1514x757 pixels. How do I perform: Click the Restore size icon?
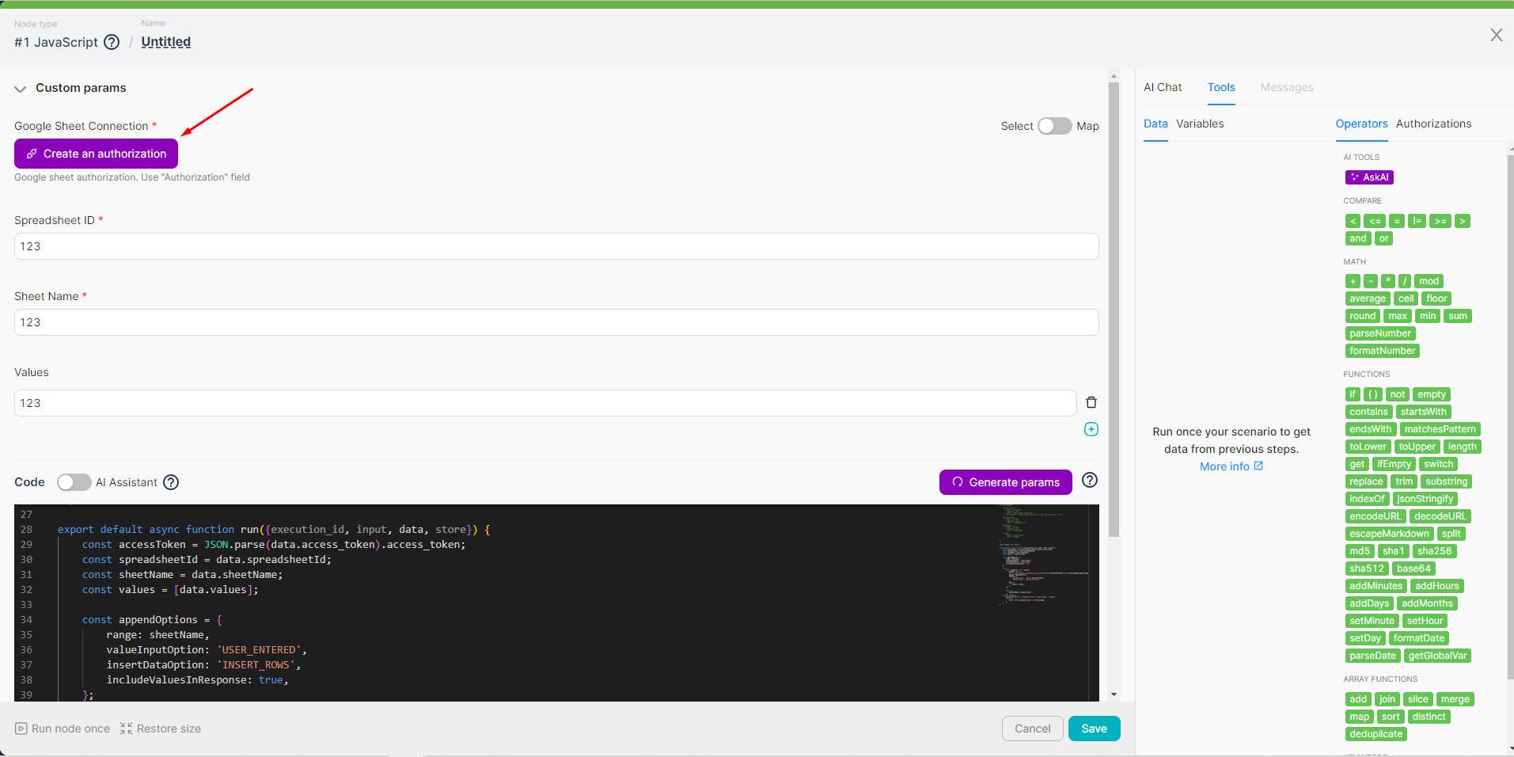(126, 728)
